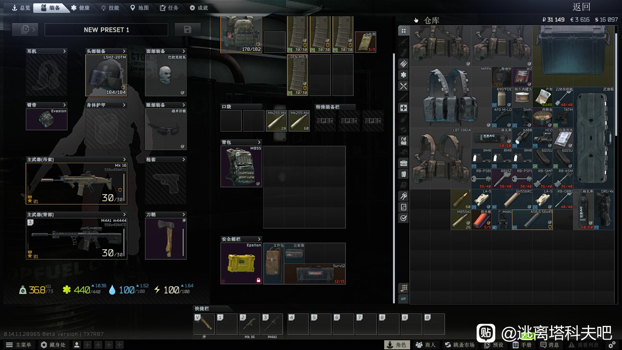Open 主菜单 main menu
The height and width of the screenshot is (350, 622).
tap(19, 345)
